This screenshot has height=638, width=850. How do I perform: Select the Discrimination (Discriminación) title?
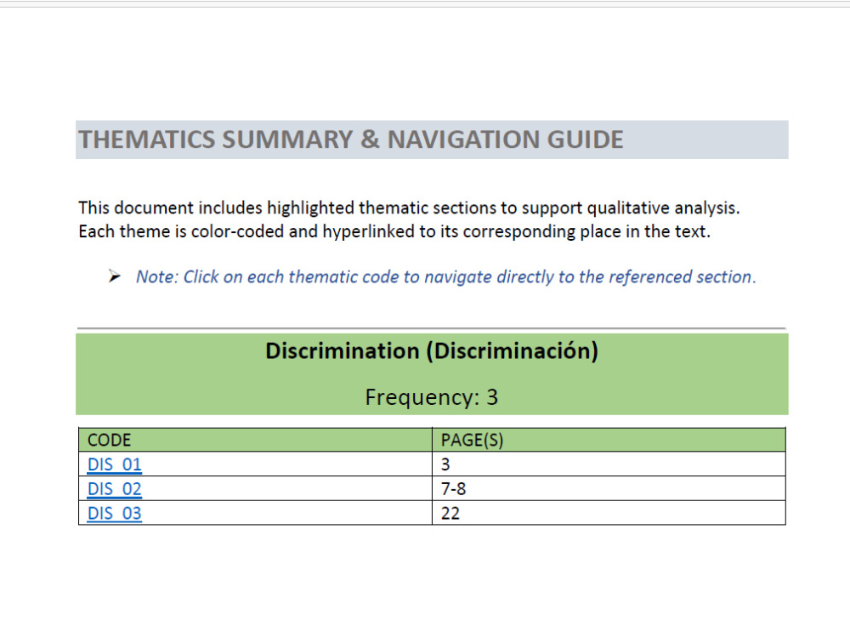click(432, 351)
